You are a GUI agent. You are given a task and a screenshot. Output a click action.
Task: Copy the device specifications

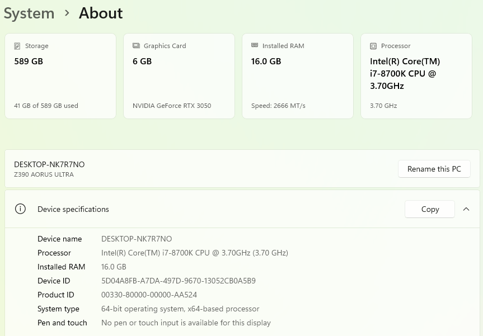tap(430, 209)
